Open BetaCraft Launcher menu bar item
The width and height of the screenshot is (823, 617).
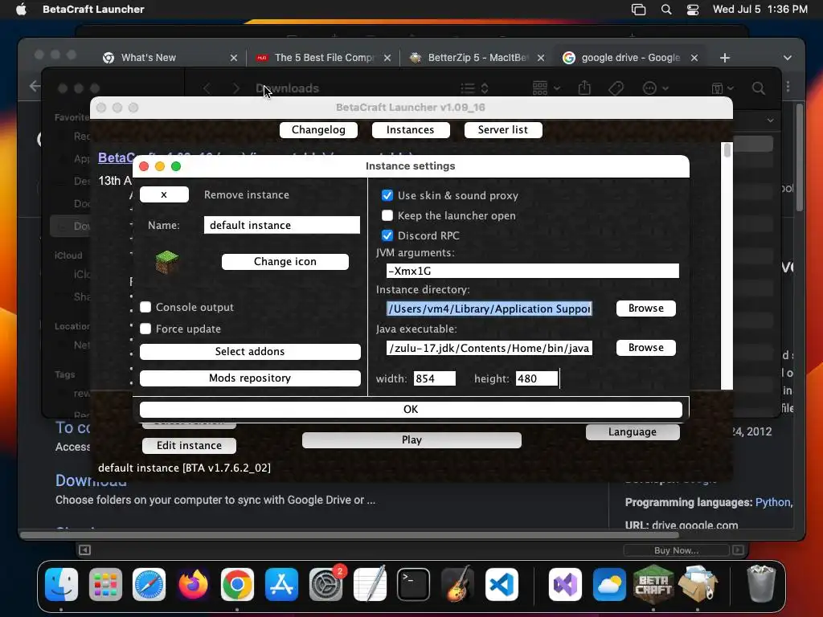click(93, 10)
